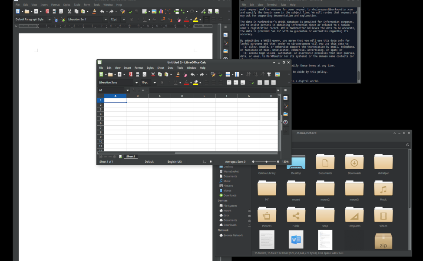The height and width of the screenshot is (261, 423).
Task: Open Find and Replace in Calc toolbar
Action: pyautogui.click(x=213, y=74)
